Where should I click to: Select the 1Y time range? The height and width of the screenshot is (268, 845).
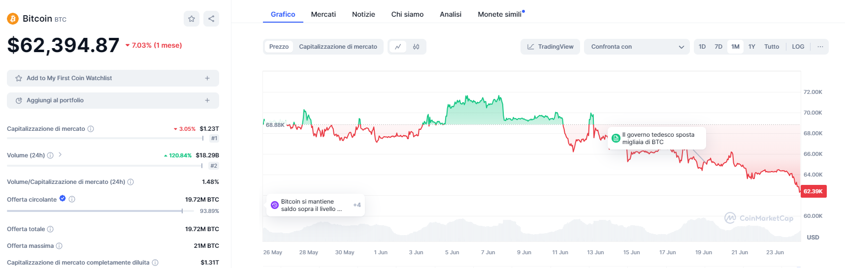coord(752,47)
